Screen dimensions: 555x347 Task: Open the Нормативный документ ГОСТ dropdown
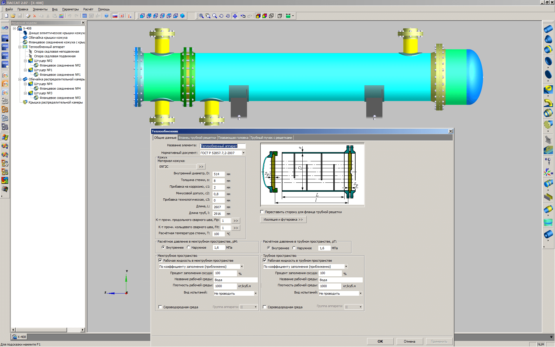pos(243,153)
